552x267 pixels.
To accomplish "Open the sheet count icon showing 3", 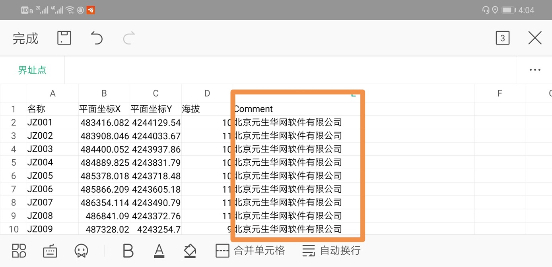I will coord(502,38).
